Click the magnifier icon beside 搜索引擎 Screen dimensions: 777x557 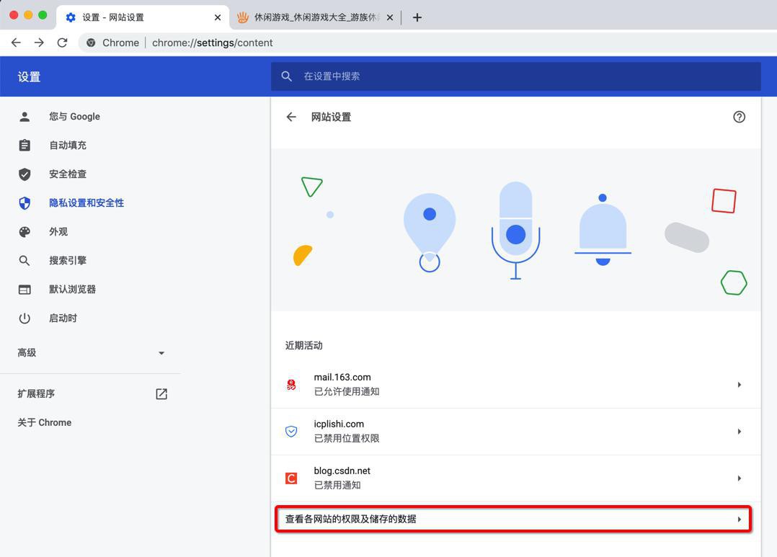(x=25, y=260)
